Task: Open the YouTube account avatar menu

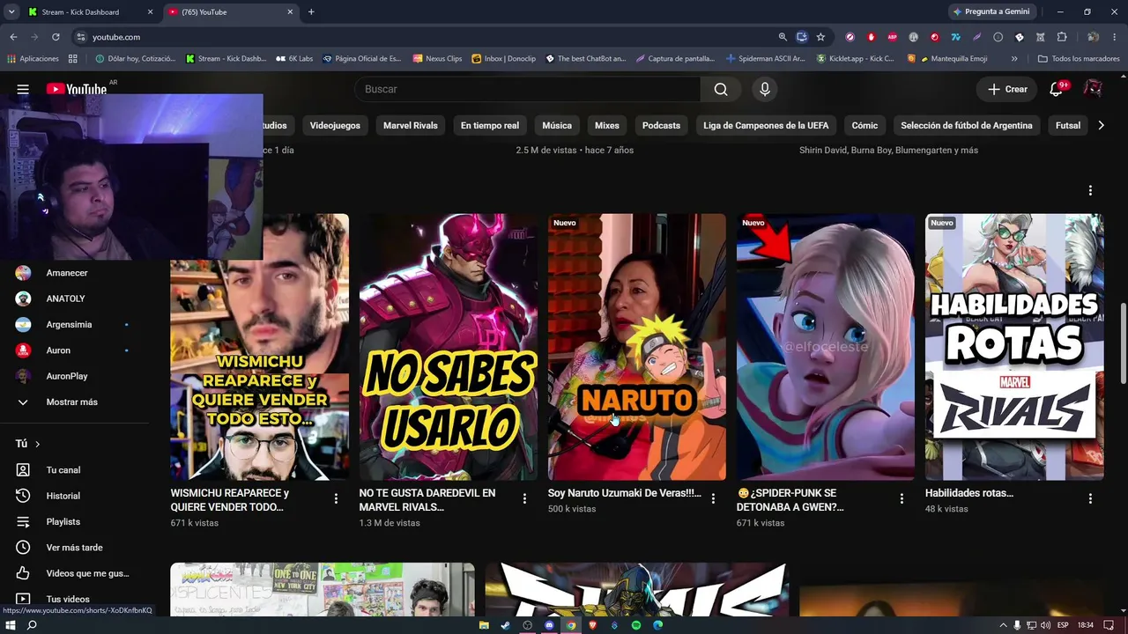Action: pos(1093,89)
